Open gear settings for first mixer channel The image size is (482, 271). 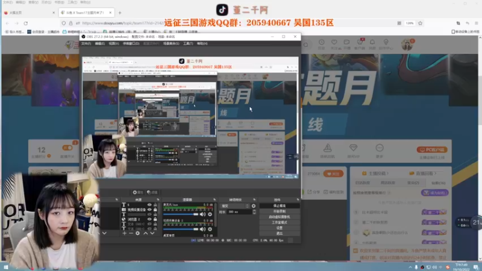210,214
